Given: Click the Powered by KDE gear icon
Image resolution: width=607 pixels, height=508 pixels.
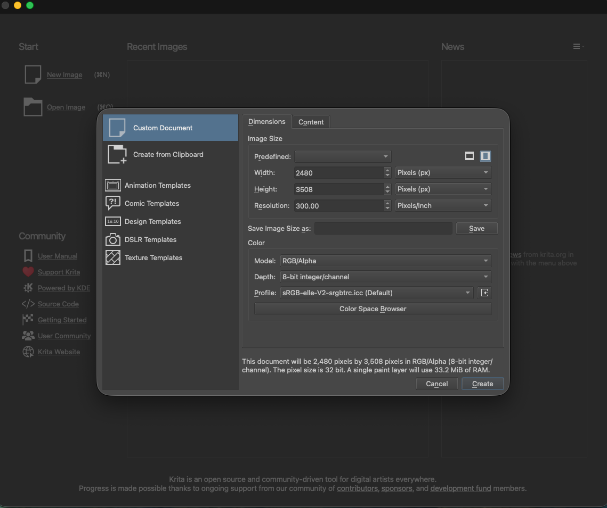Looking at the screenshot, I should (28, 288).
